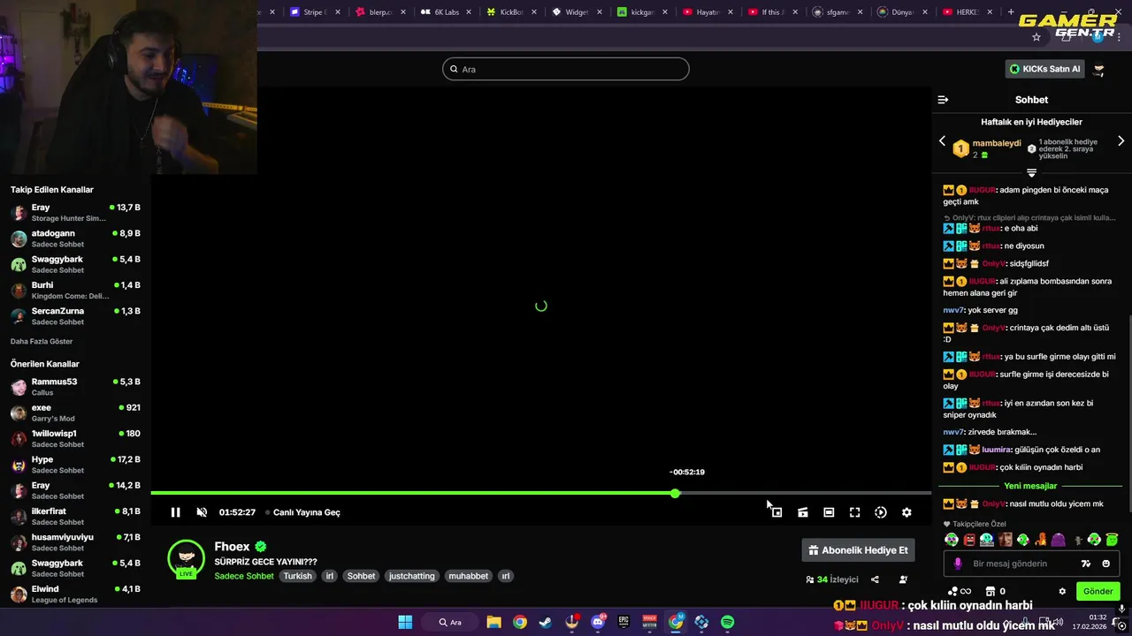Viewport: 1132px width, 636px height.
Task: Open Discord from taskbar
Action: (598, 622)
